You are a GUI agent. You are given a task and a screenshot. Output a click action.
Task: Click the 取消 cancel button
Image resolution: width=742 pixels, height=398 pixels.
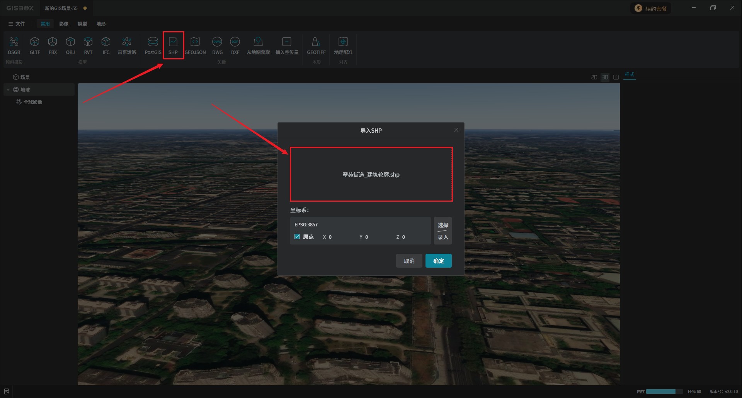click(409, 261)
